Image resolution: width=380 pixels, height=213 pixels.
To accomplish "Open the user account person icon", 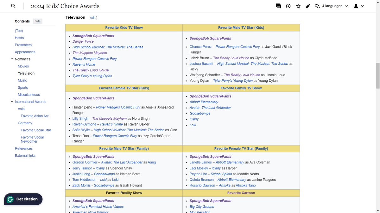I will coord(356,6).
